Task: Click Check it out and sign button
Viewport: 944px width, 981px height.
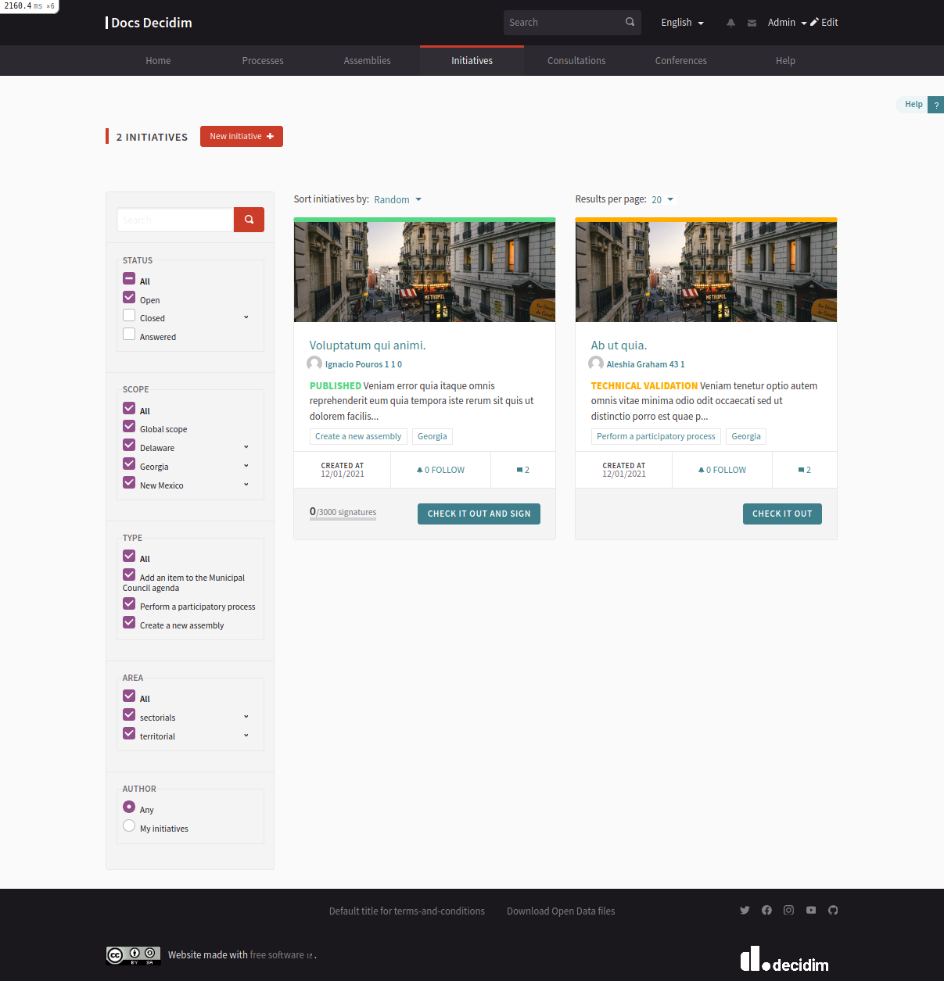Action: [x=479, y=514]
